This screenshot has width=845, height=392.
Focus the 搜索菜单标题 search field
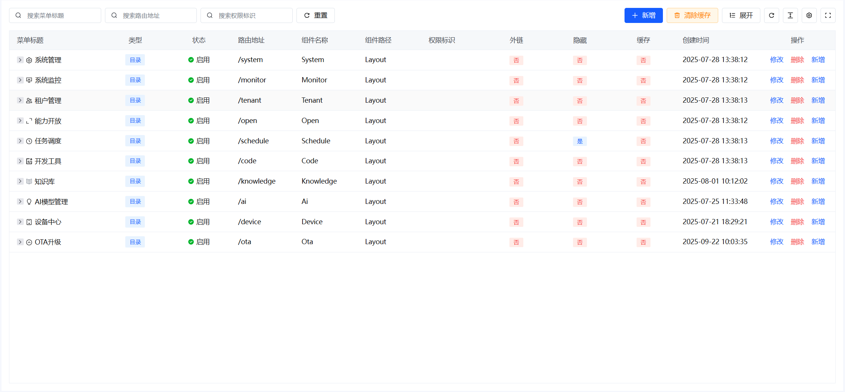[60, 15]
